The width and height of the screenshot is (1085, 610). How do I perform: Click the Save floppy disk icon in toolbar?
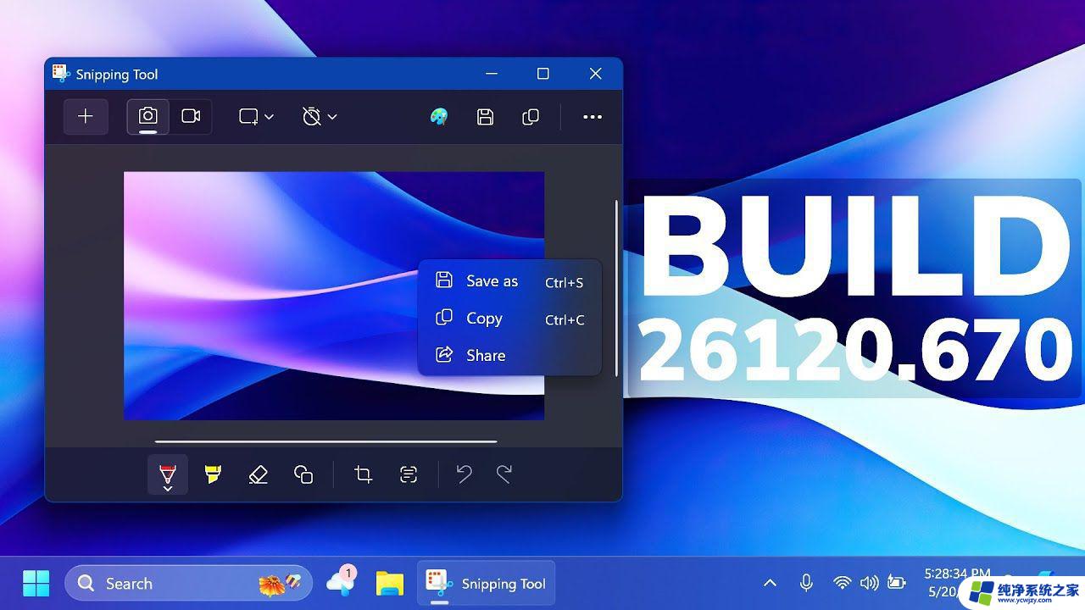pyautogui.click(x=485, y=117)
